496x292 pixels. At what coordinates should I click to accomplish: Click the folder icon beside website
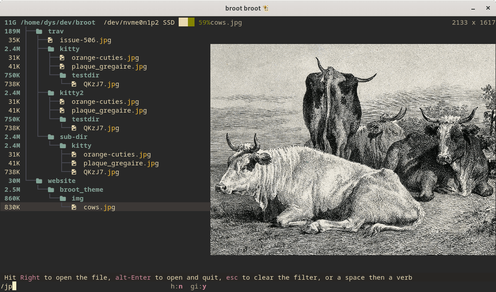38,181
